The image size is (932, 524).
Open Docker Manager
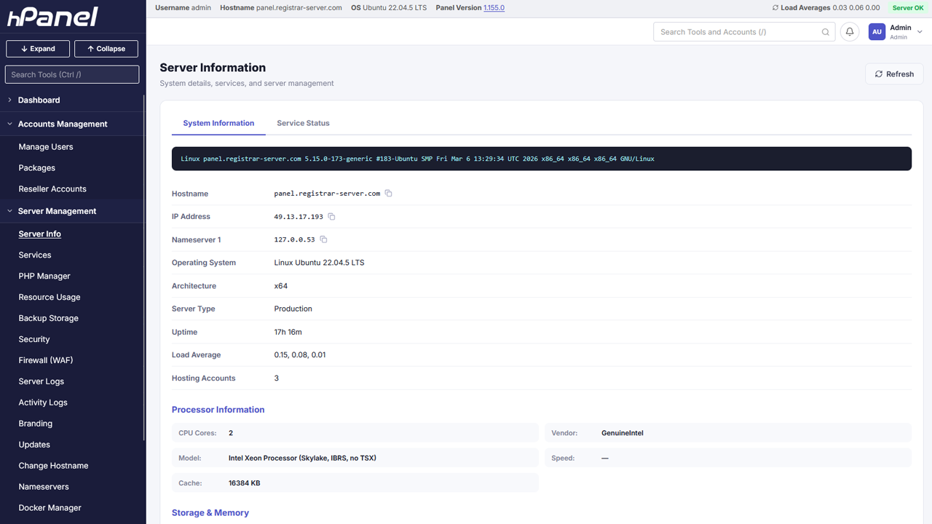coord(50,509)
